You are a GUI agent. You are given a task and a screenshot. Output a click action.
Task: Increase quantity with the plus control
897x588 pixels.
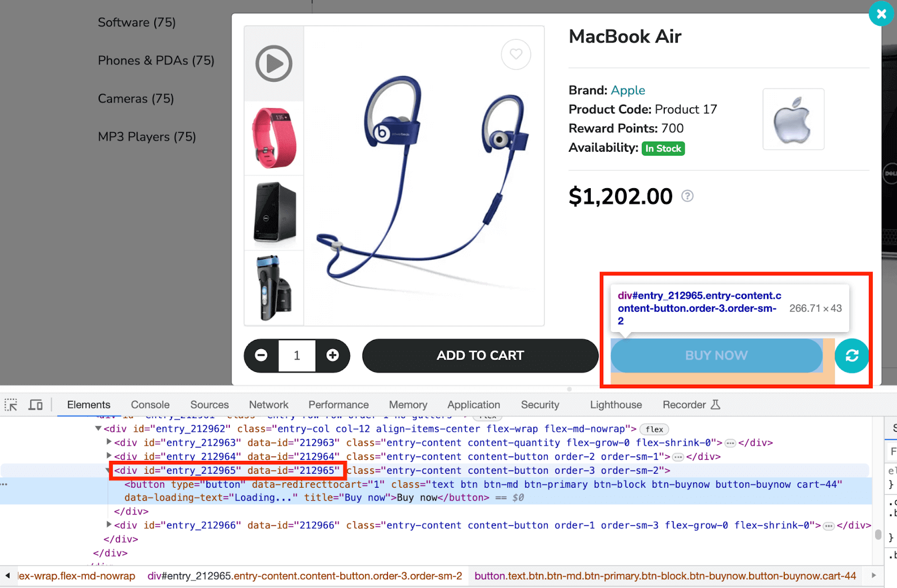tap(332, 355)
